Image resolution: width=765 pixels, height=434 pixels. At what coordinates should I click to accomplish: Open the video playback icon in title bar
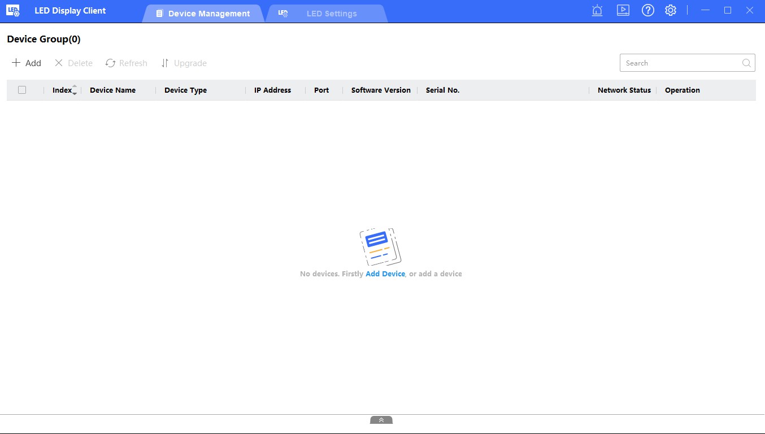(x=623, y=10)
